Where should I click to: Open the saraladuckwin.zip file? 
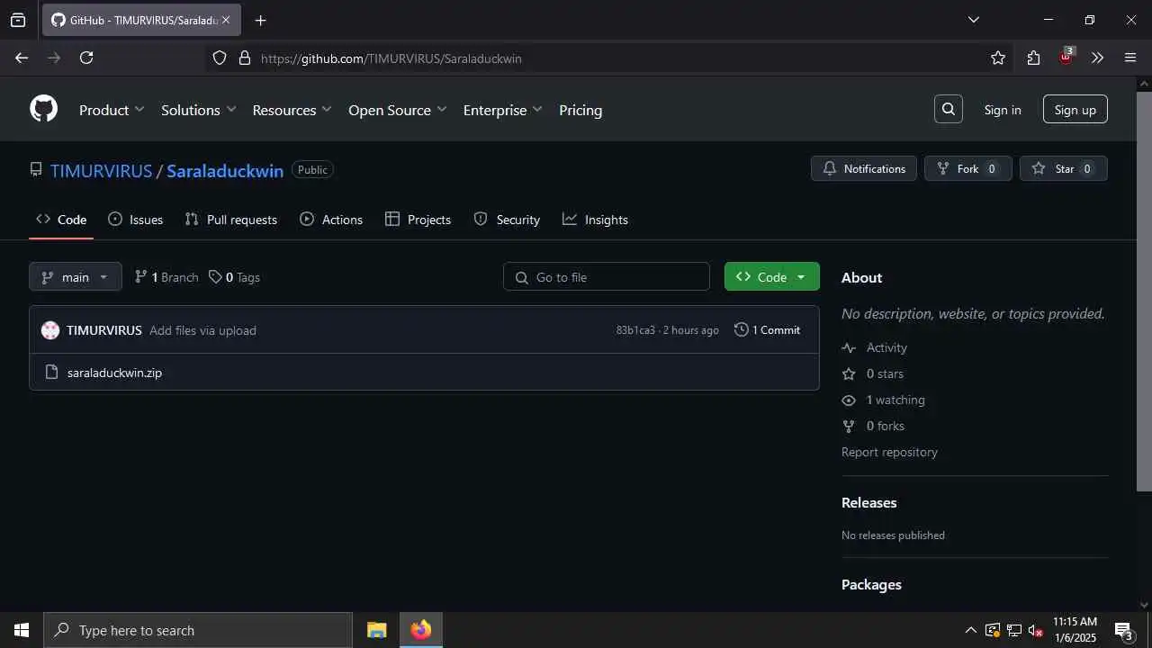coord(114,373)
